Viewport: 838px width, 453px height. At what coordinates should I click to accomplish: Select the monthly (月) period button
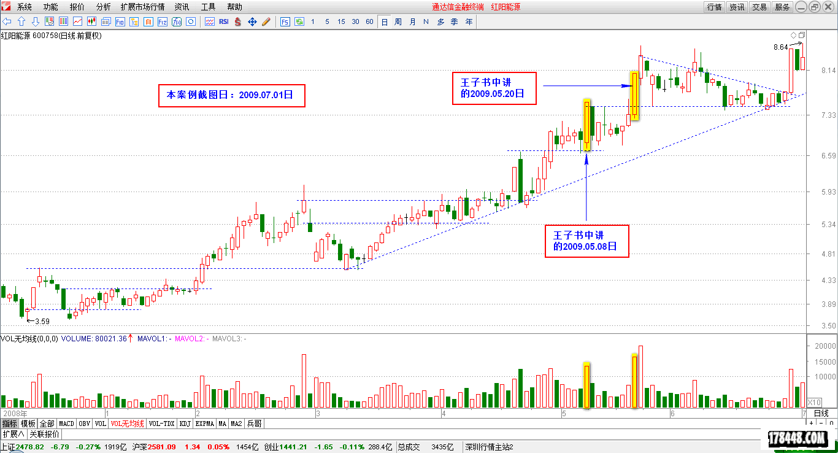click(412, 21)
